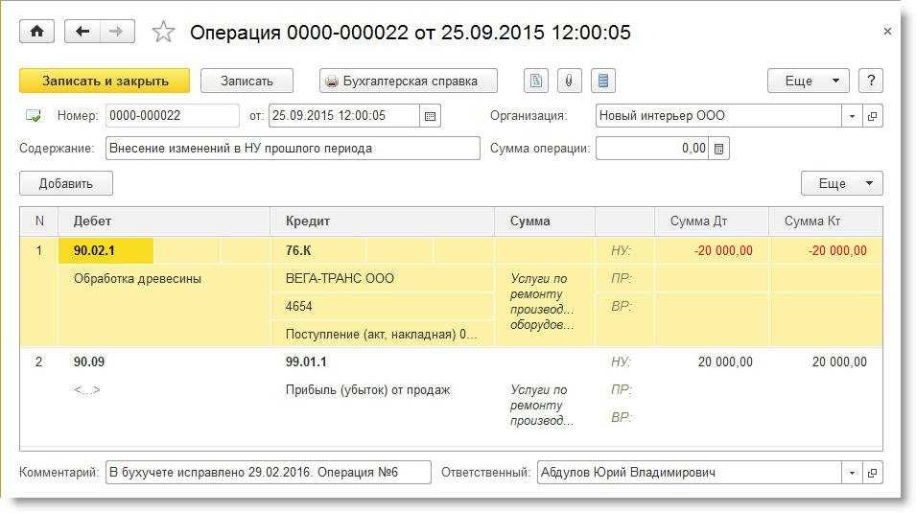Click the Дебет column header
The width and height of the screenshot is (916, 513).
click(x=164, y=221)
